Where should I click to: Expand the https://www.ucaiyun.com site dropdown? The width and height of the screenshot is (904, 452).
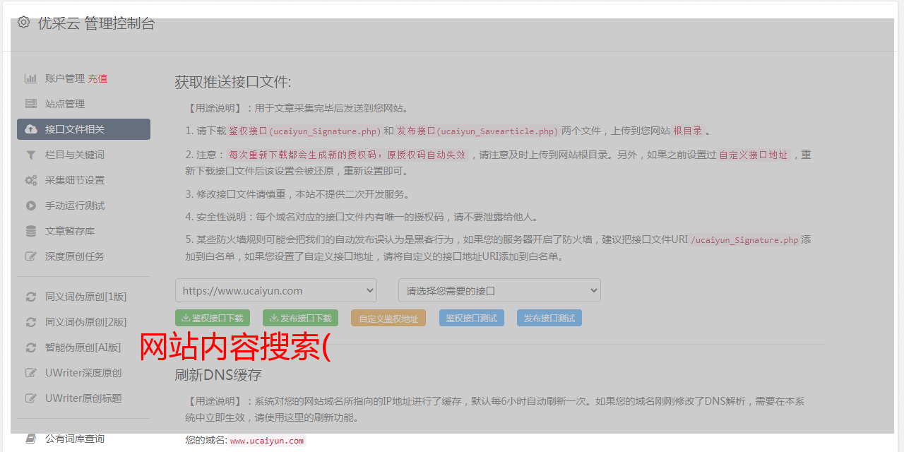point(276,290)
